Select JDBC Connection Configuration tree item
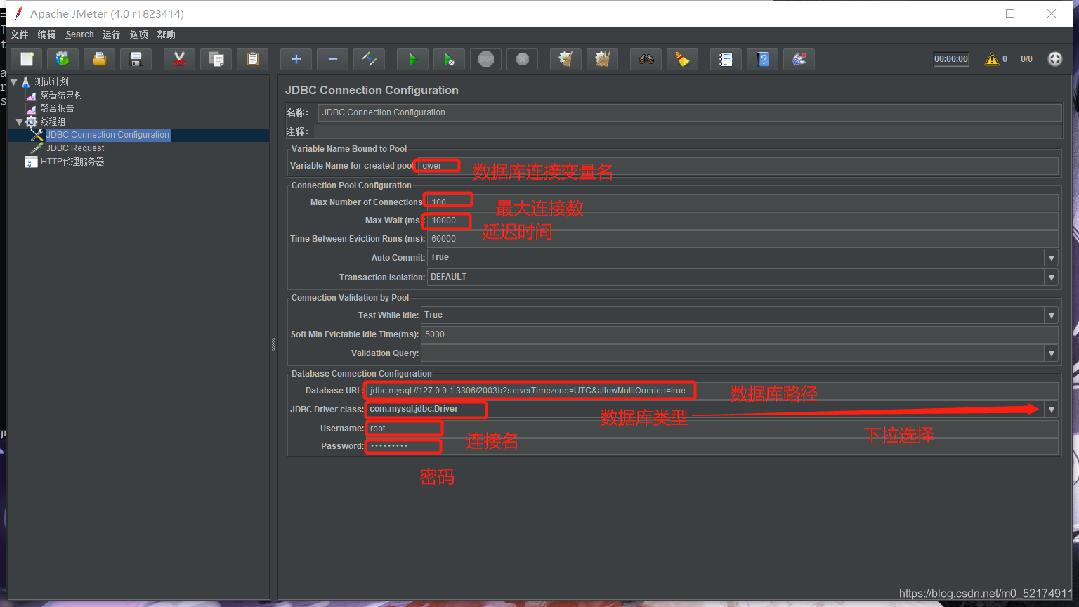Viewport: 1079px width, 607px height. pyautogui.click(x=107, y=135)
